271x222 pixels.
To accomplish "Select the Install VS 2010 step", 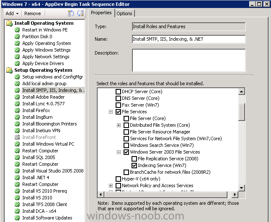I will [37, 198].
